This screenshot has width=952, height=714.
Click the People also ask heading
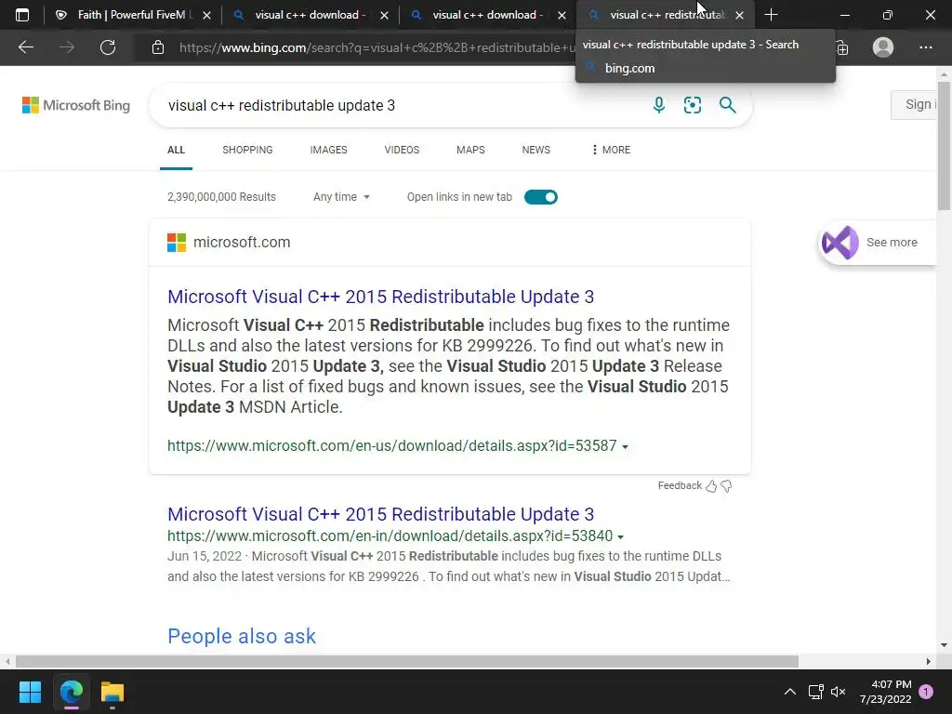click(242, 636)
